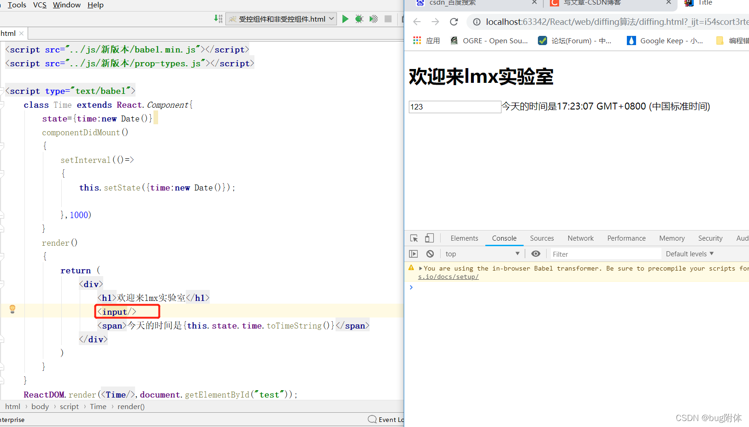Click the green Run button in IDE toolbar
This screenshot has height=427, width=749.
click(x=345, y=19)
